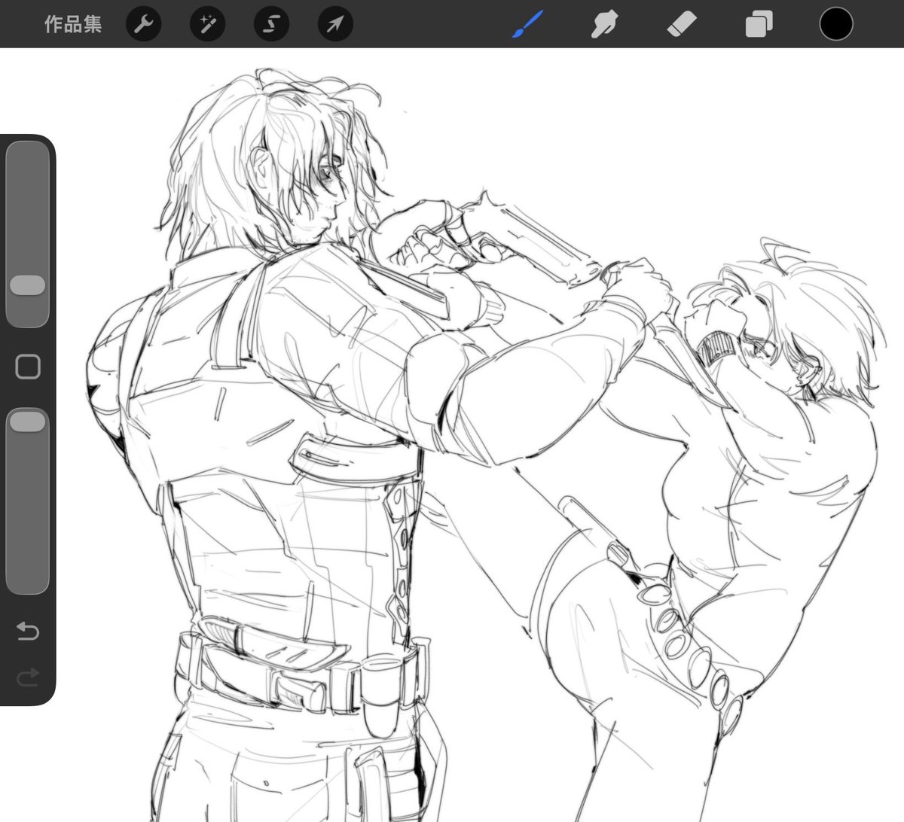Adjust the brush size slider
This screenshot has width=904, height=822.
tap(28, 234)
